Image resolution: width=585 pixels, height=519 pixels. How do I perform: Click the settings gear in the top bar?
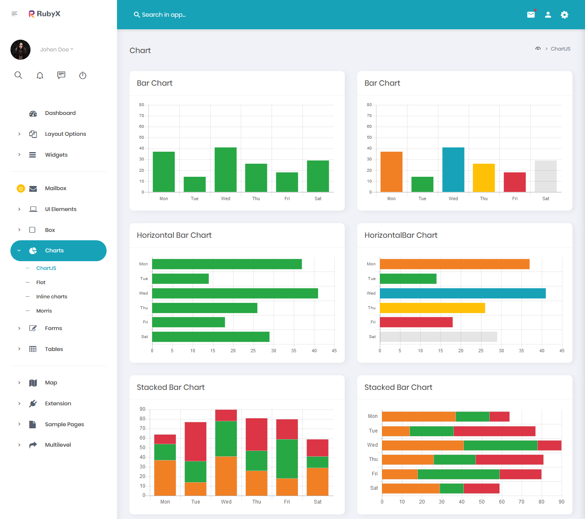565,14
